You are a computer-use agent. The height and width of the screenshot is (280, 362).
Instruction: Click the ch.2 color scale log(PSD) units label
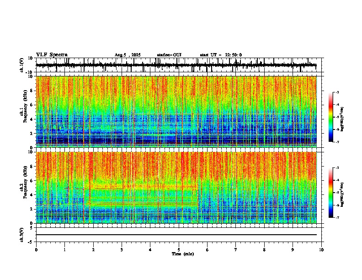tap(342, 194)
